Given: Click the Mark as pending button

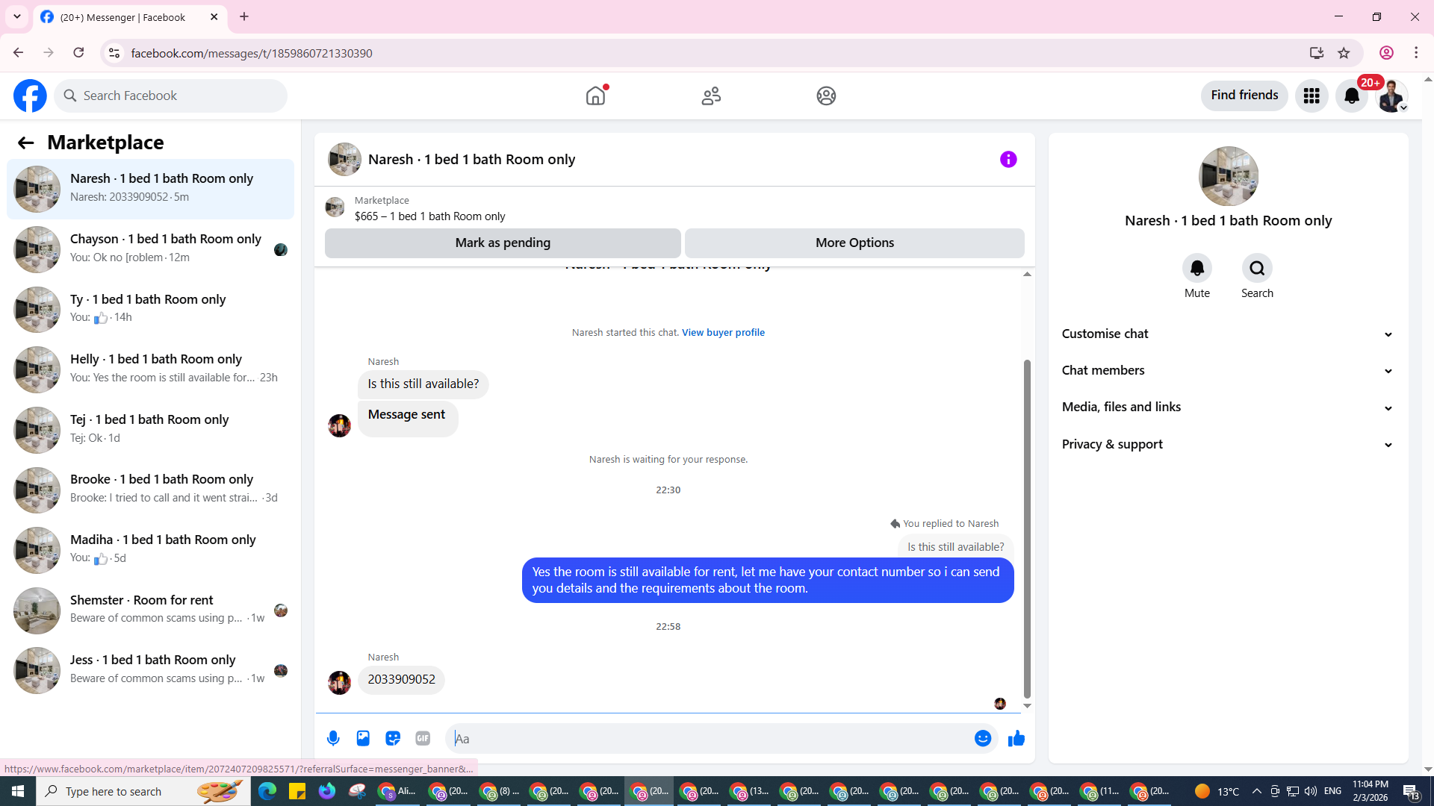Looking at the screenshot, I should coord(503,243).
